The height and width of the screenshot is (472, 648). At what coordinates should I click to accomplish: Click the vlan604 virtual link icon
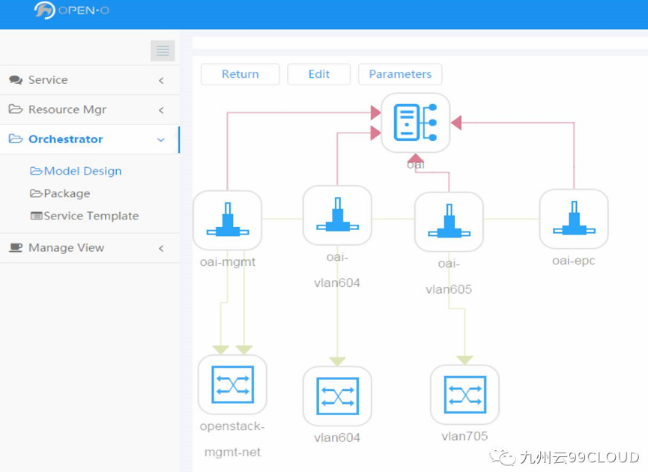(x=337, y=396)
